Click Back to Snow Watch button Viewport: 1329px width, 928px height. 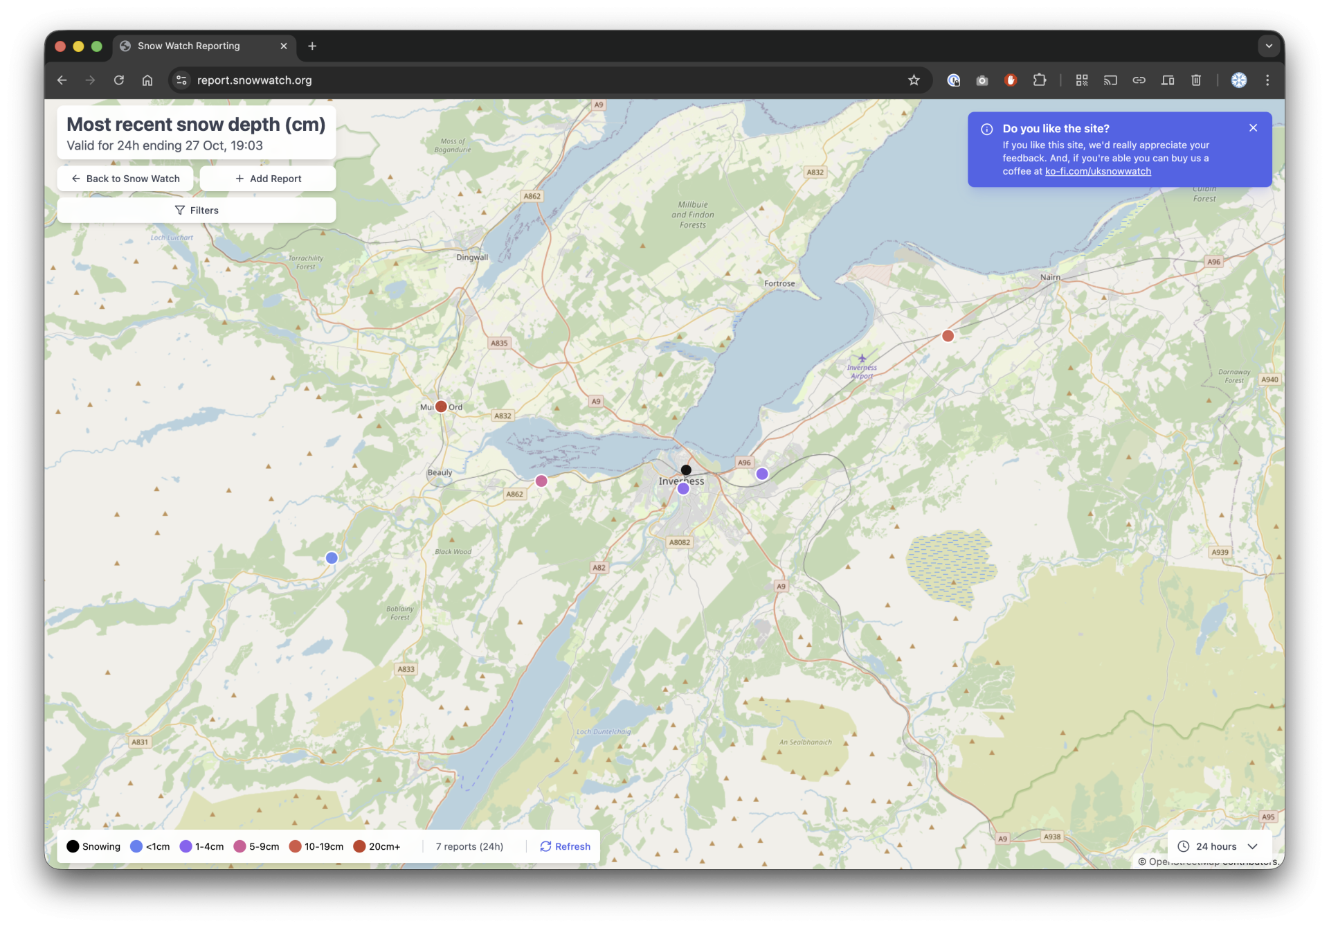tap(126, 179)
